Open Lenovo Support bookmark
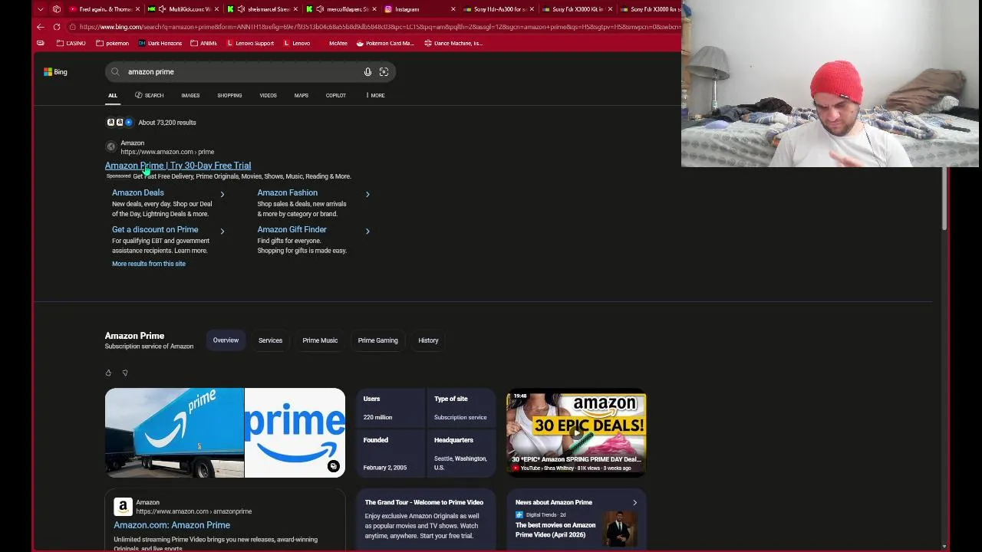 [x=250, y=43]
